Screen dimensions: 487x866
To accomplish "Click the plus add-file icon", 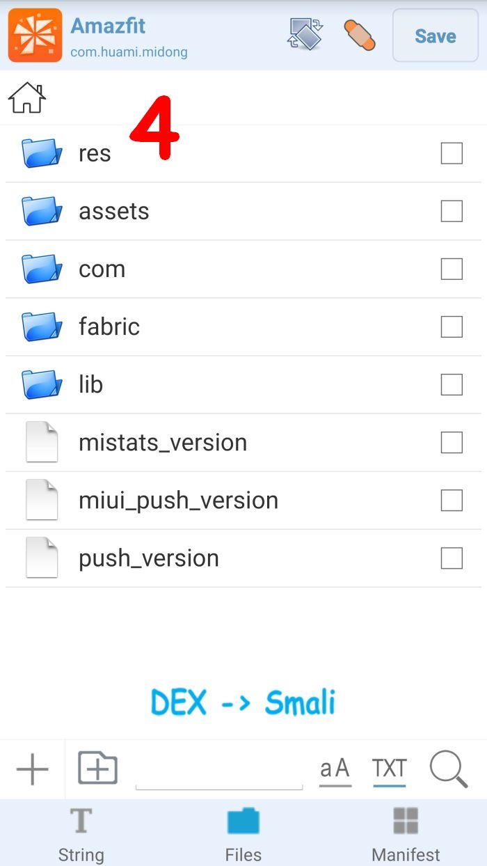I will pos(32,769).
